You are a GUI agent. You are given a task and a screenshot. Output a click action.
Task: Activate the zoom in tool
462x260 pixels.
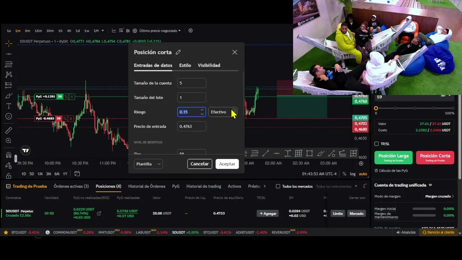click(9, 141)
